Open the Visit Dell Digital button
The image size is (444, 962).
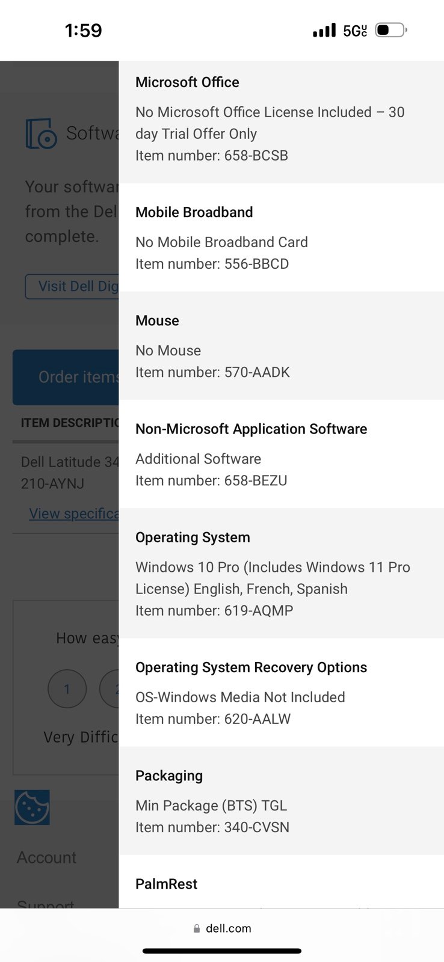[72, 286]
